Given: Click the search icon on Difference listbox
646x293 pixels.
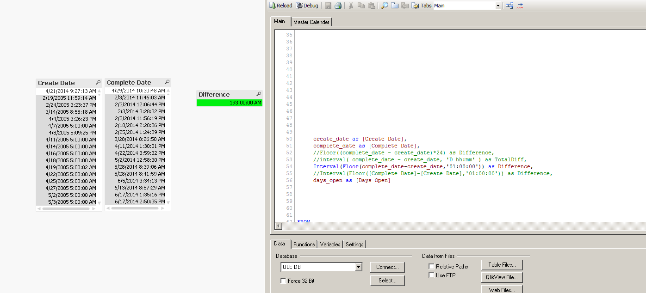Looking at the screenshot, I should (x=259, y=94).
